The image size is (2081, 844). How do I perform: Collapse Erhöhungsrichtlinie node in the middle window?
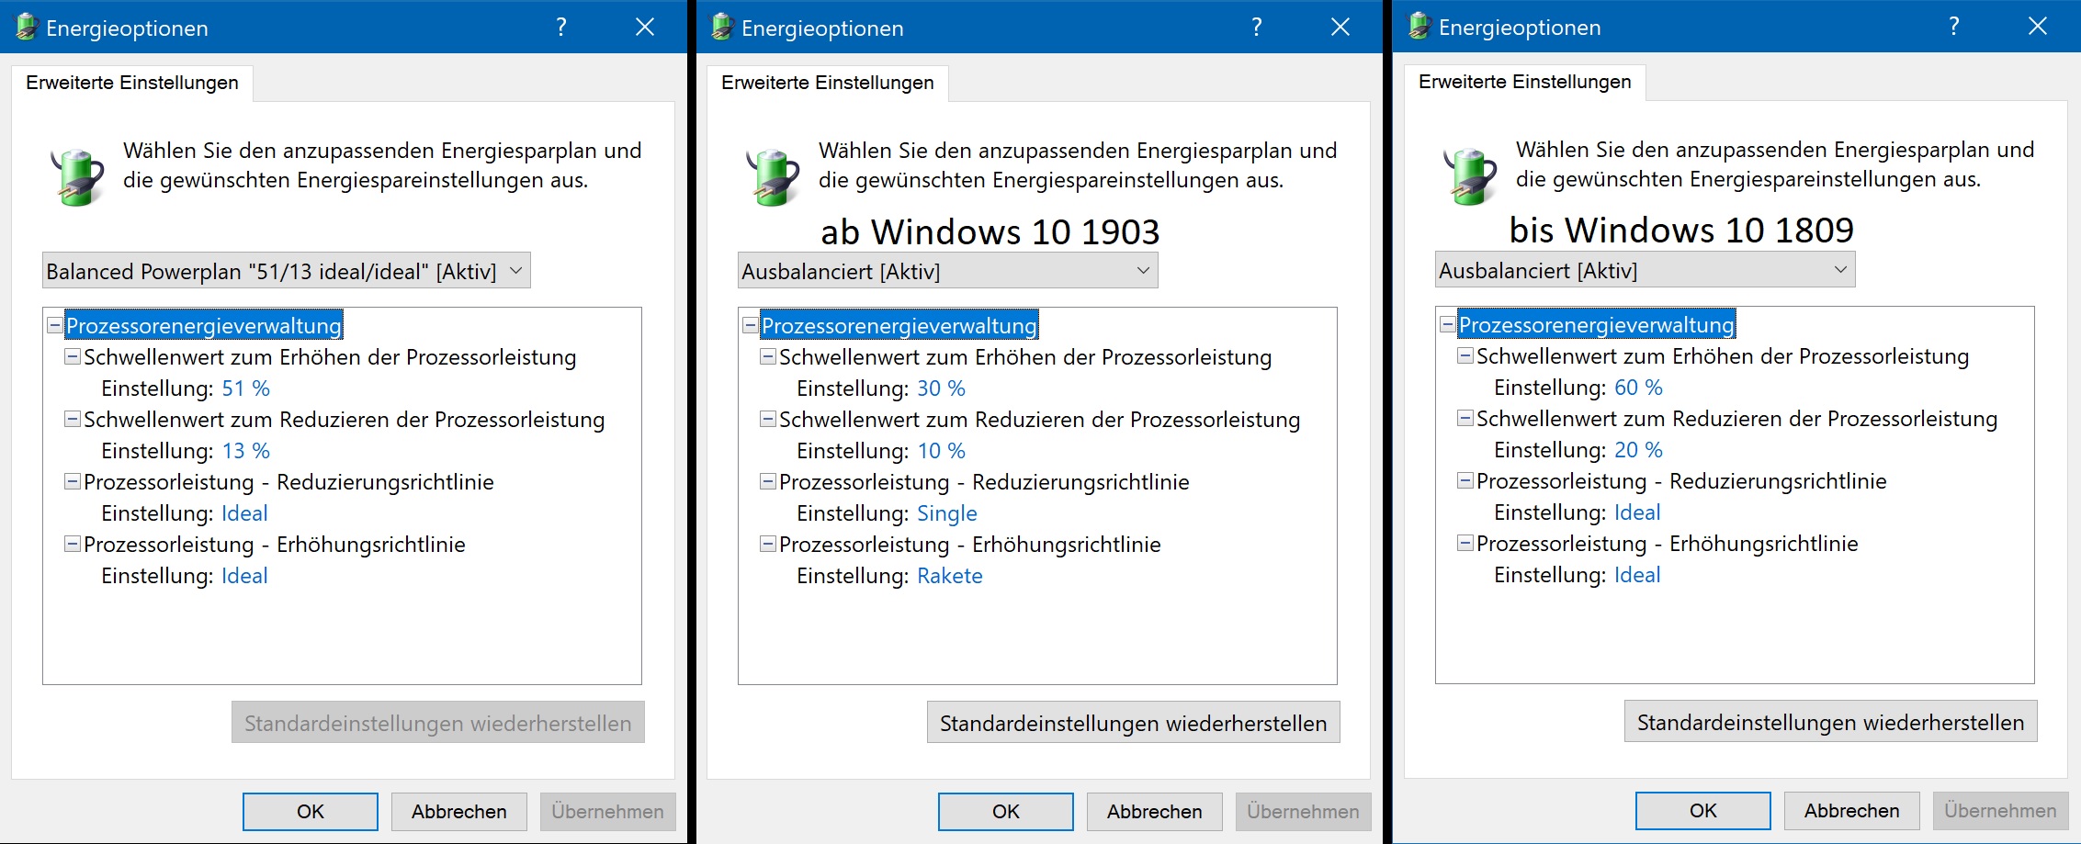click(767, 544)
